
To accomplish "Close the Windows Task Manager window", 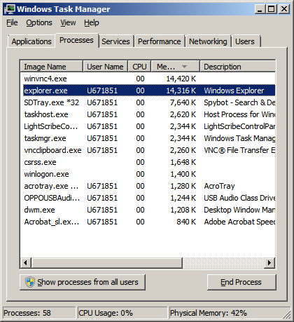I will tap(284, 9).
